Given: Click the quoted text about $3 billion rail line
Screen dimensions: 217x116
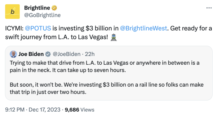Looking at the screenshot, I should 107,88.
